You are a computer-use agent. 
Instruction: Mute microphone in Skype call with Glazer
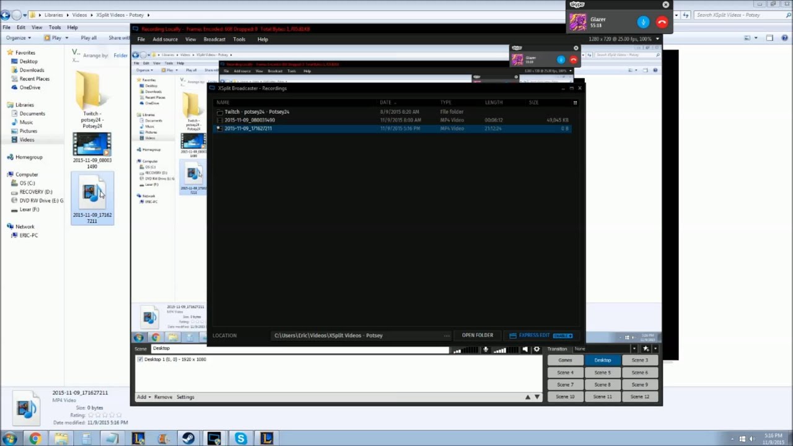pos(643,22)
